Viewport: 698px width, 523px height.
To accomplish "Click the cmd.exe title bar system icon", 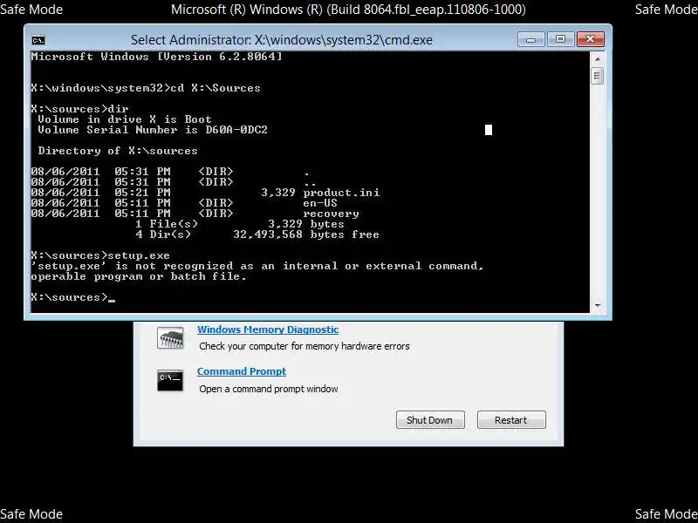I will pos(38,40).
